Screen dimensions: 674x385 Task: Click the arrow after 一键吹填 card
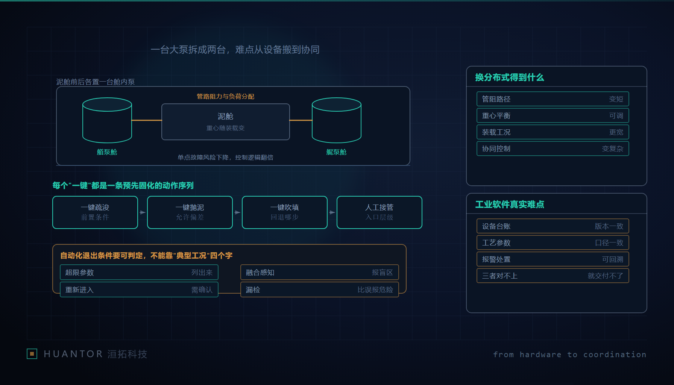click(332, 212)
